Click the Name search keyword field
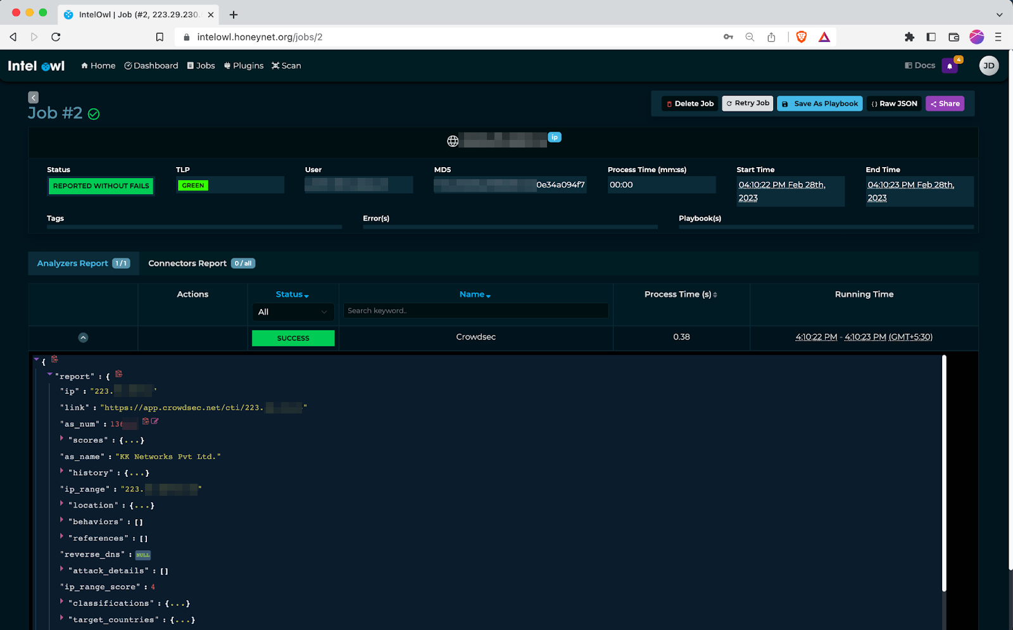Image resolution: width=1013 pixels, height=630 pixels. (475, 311)
